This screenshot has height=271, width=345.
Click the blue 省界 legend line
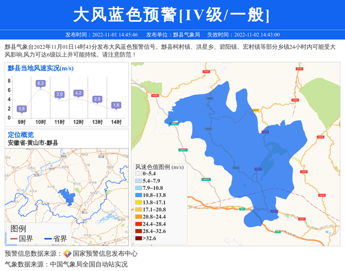(x=45, y=239)
